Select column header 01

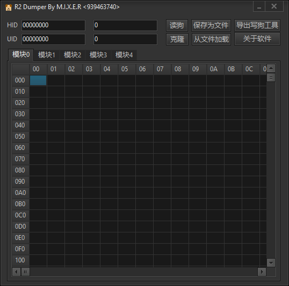56,69
